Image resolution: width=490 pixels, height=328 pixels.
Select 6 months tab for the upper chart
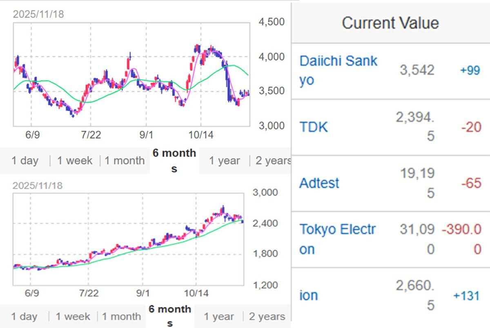(x=174, y=161)
